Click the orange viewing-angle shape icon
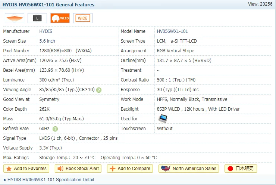Viewport: 276px width, 185px height. 15,18
